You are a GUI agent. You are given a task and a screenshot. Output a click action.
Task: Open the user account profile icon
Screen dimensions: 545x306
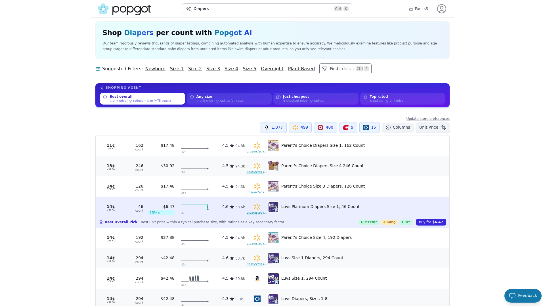point(441,9)
